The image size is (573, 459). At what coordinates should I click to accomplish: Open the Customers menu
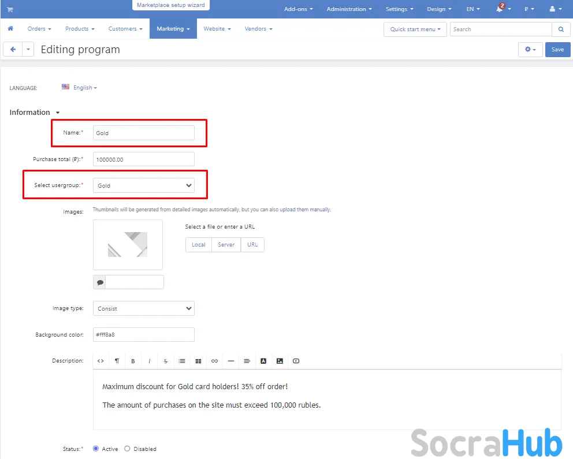[x=125, y=28]
